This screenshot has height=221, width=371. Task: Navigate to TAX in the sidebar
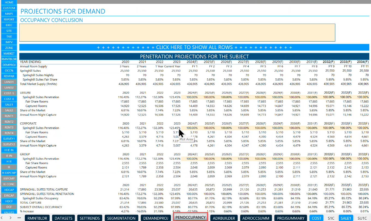(9, 36)
